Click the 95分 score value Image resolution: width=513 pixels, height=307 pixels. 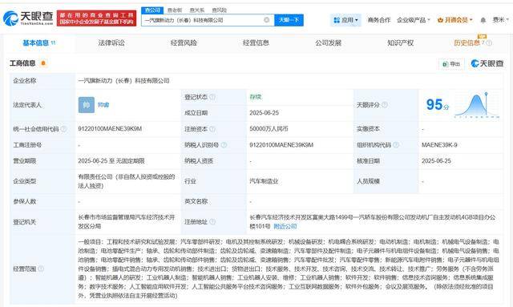point(437,105)
